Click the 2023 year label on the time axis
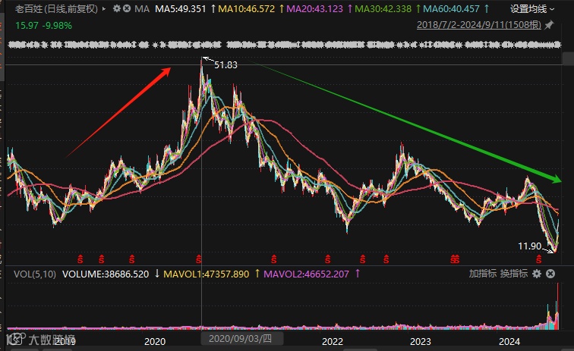 [421, 341]
